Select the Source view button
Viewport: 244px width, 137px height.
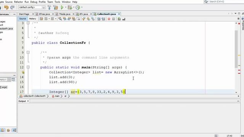[x=22, y=19]
